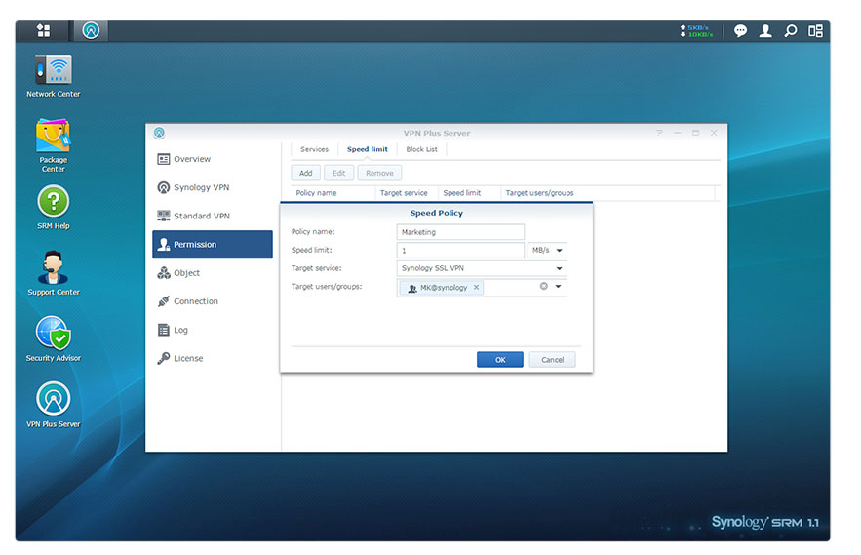
Task: Click VPN Plus Server window logo icon
Action: (159, 133)
